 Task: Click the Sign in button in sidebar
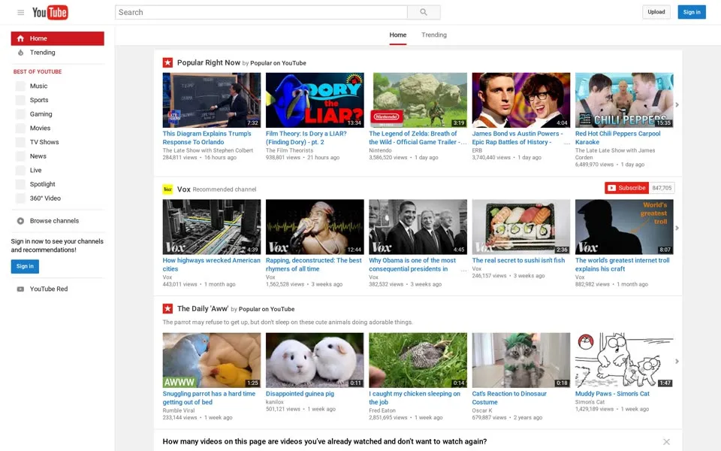pyautogui.click(x=25, y=266)
